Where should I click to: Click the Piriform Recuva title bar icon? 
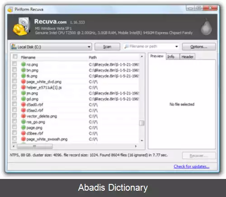(x=10, y=9)
